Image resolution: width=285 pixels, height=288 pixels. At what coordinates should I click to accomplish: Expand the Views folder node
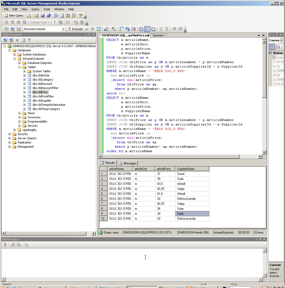[19, 113]
